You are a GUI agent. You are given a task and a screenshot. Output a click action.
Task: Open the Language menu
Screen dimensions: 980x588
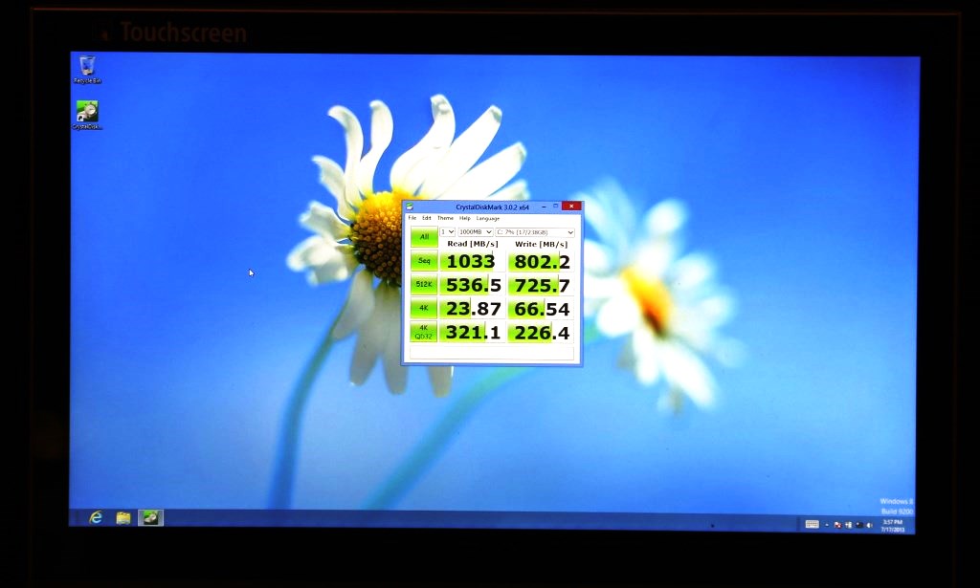coord(487,218)
